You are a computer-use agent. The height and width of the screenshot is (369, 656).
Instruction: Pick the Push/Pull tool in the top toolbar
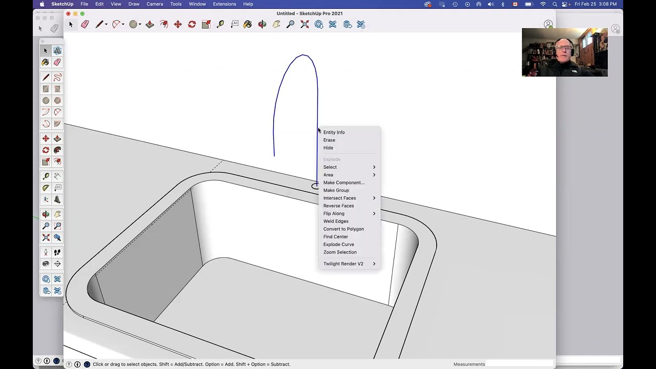[x=150, y=24]
